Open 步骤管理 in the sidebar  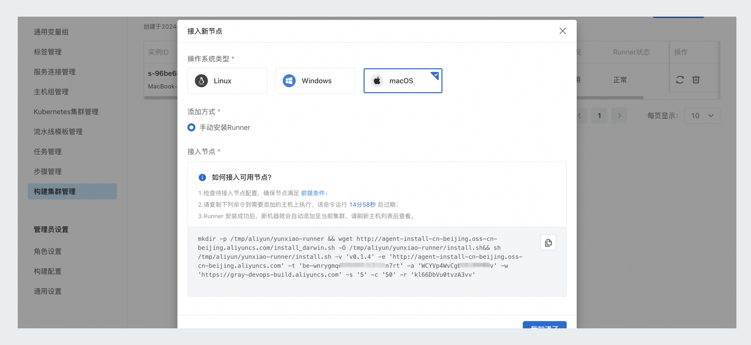47,172
